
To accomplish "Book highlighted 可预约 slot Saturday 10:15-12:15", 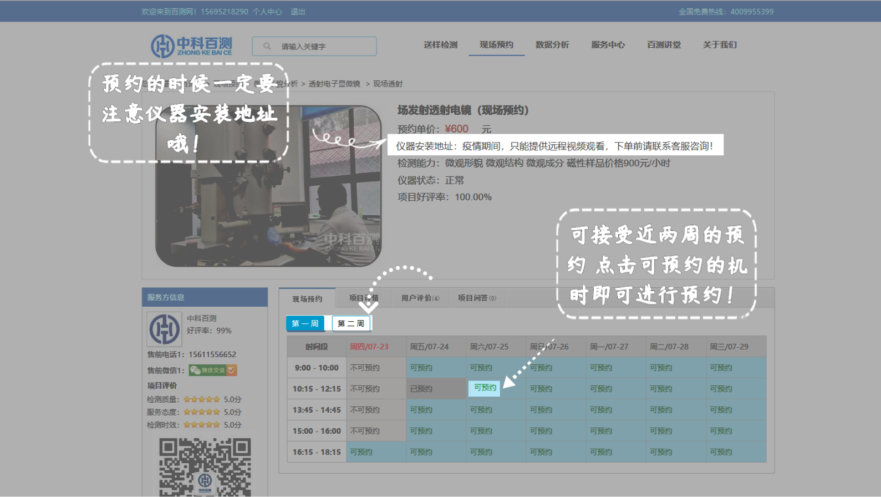I will coord(485,388).
